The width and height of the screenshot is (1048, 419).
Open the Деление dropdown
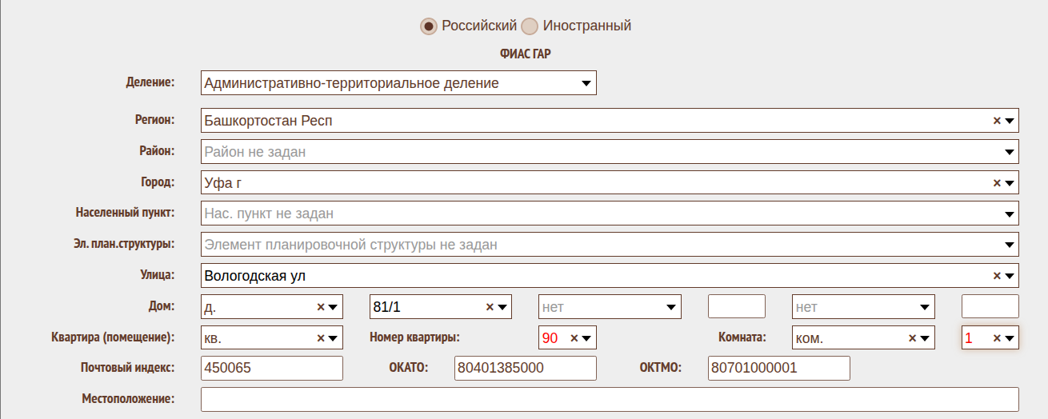tap(585, 83)
